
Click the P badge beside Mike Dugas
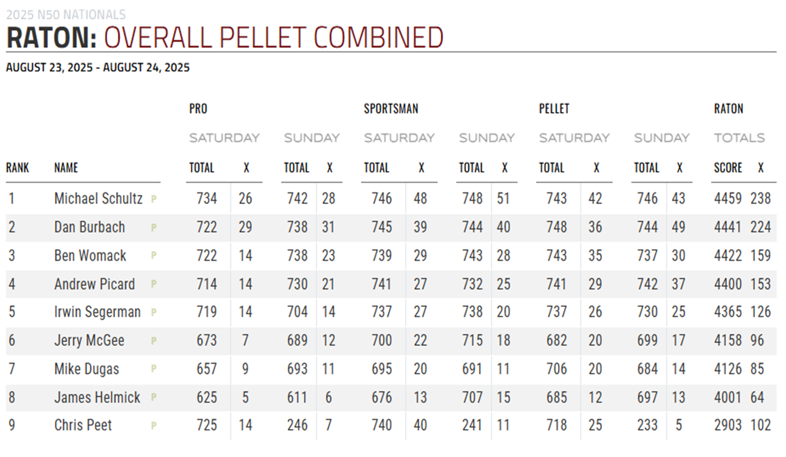click(x=154, y=369)
